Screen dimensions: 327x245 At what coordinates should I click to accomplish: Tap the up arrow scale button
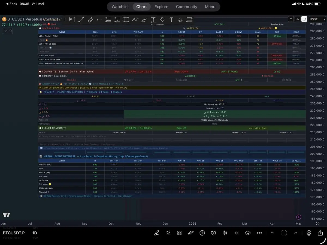(x=291, y=19)
